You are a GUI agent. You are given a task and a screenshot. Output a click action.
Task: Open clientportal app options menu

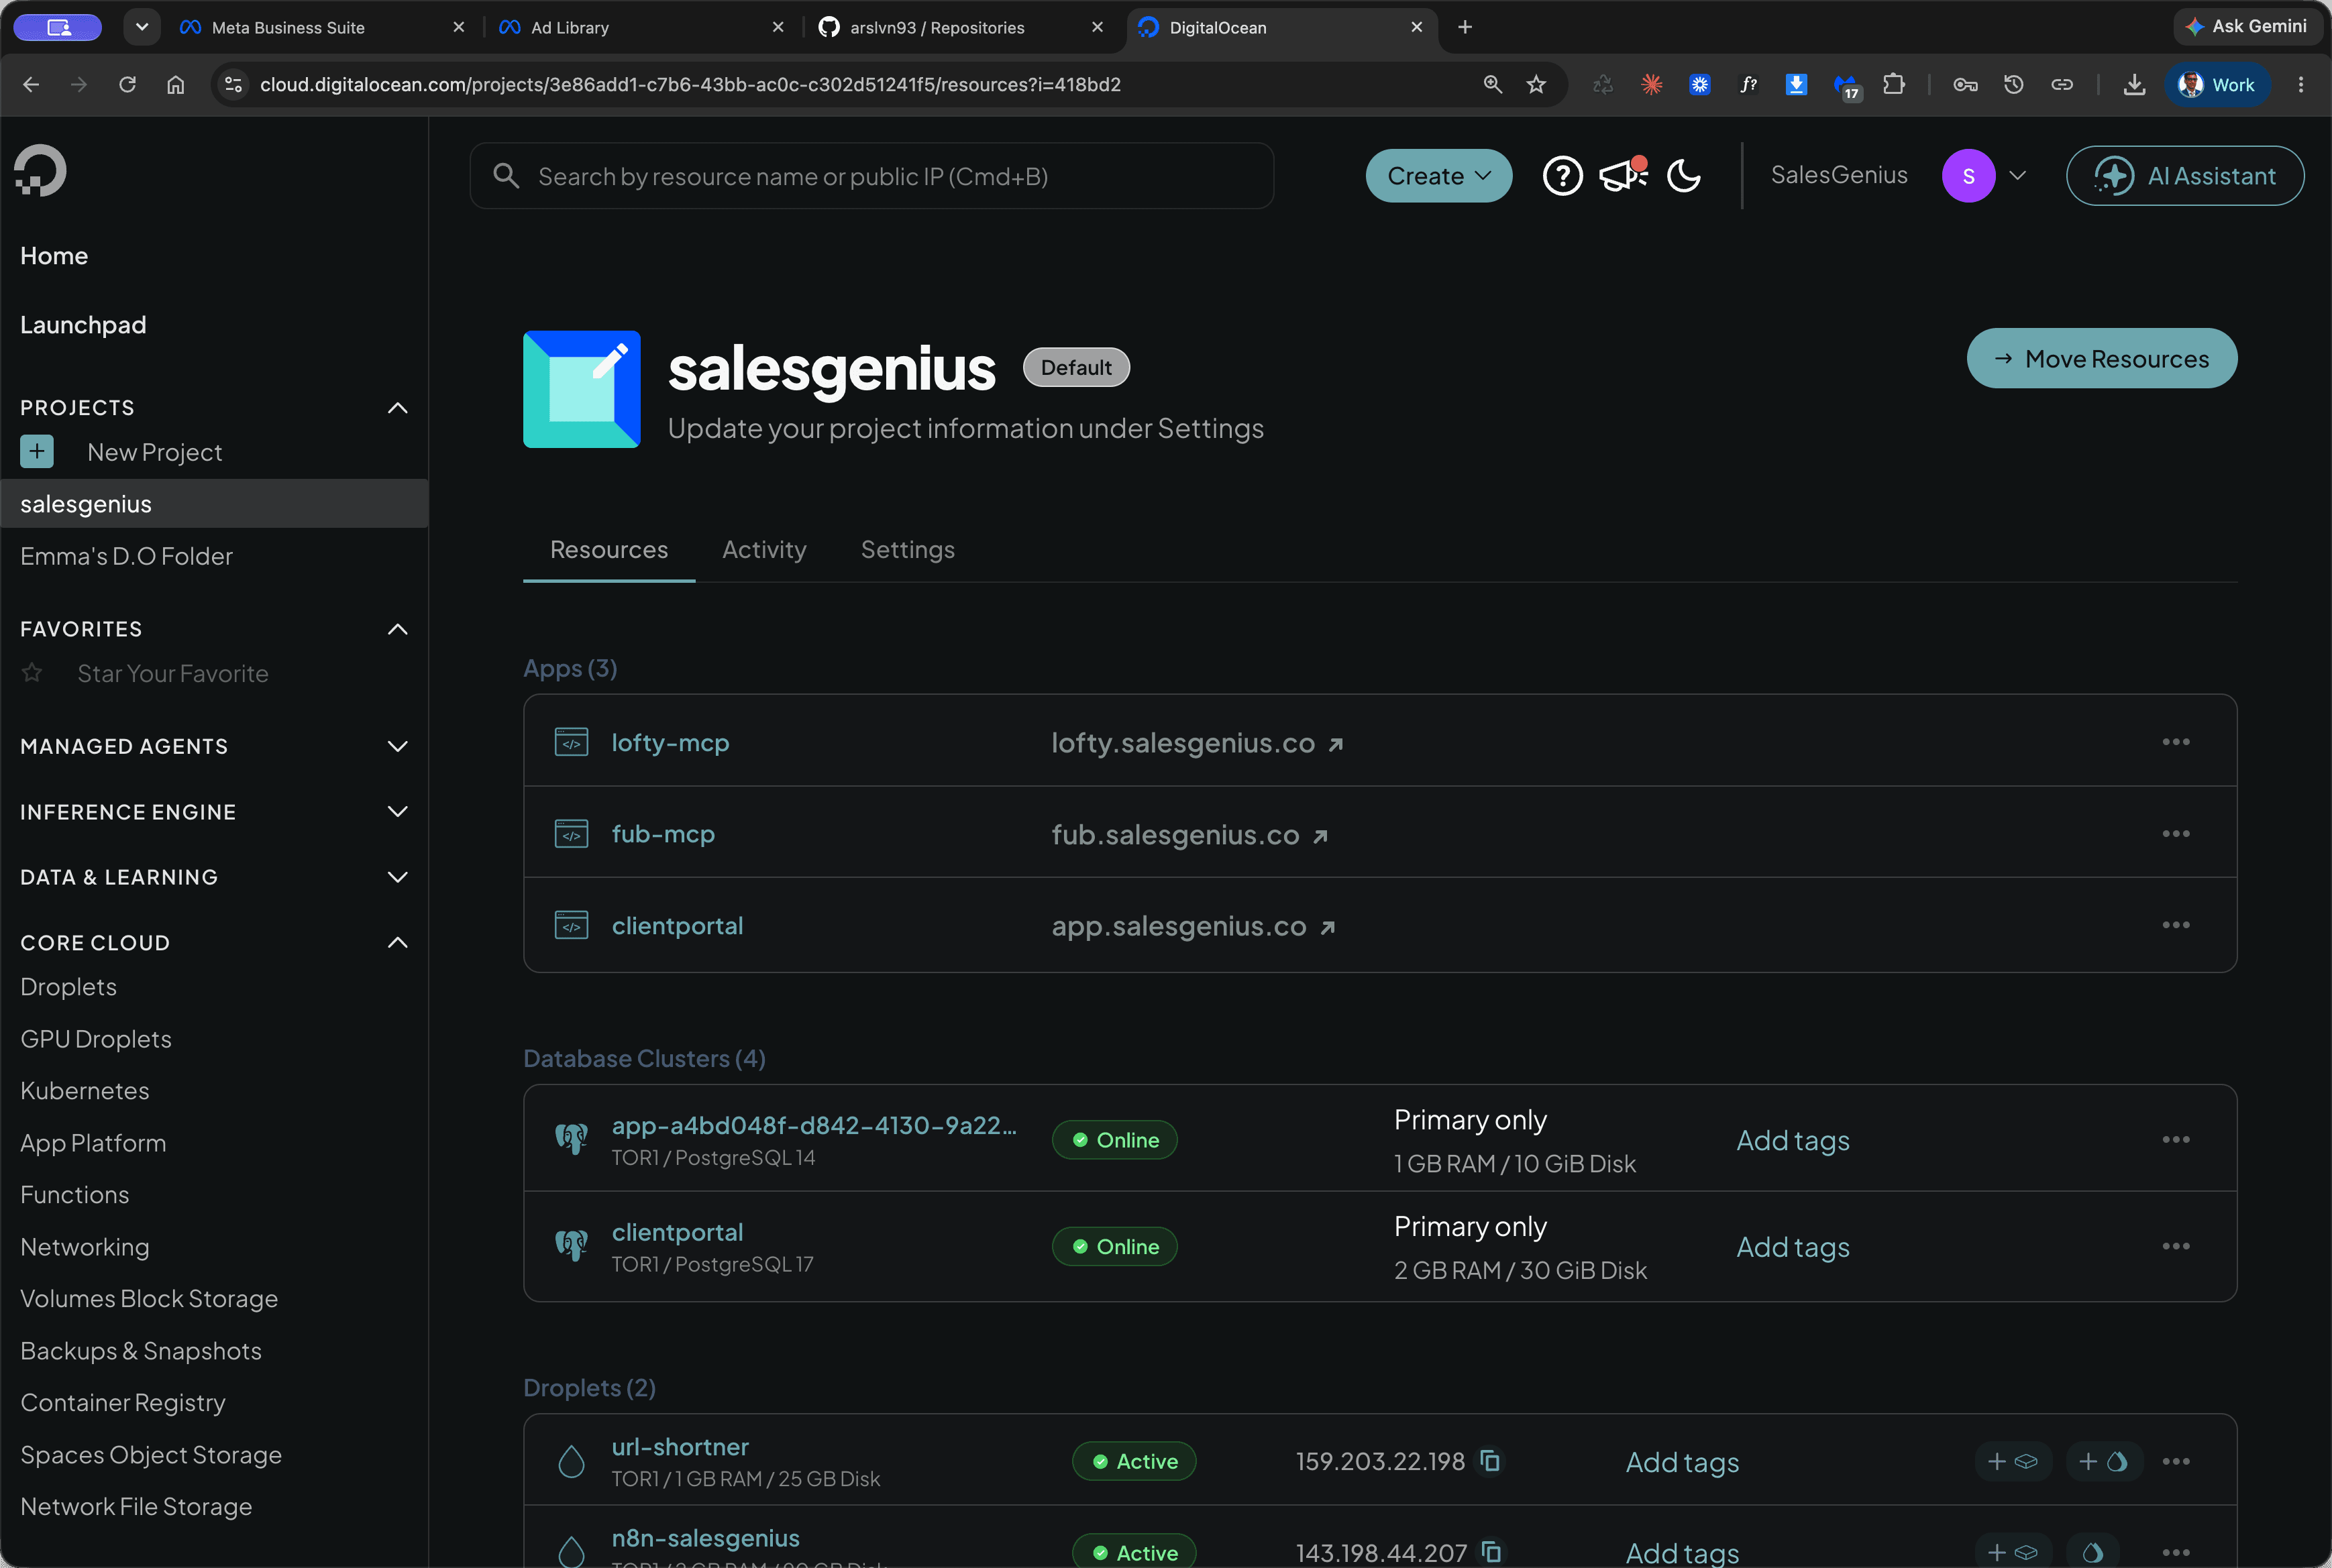click(2175, 925)
